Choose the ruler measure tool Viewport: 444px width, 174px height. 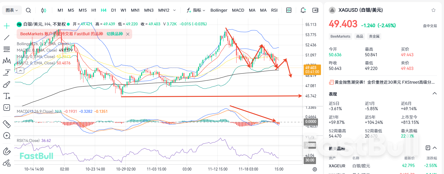tap(6, 124)
